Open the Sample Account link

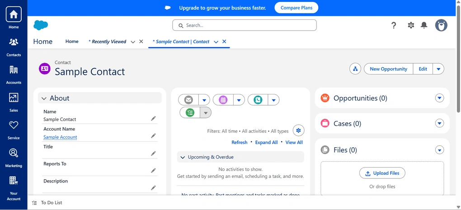[x=60, y=137]
